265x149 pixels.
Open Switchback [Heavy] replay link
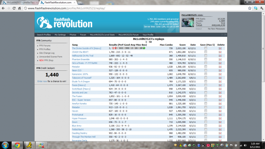point(81,89)
